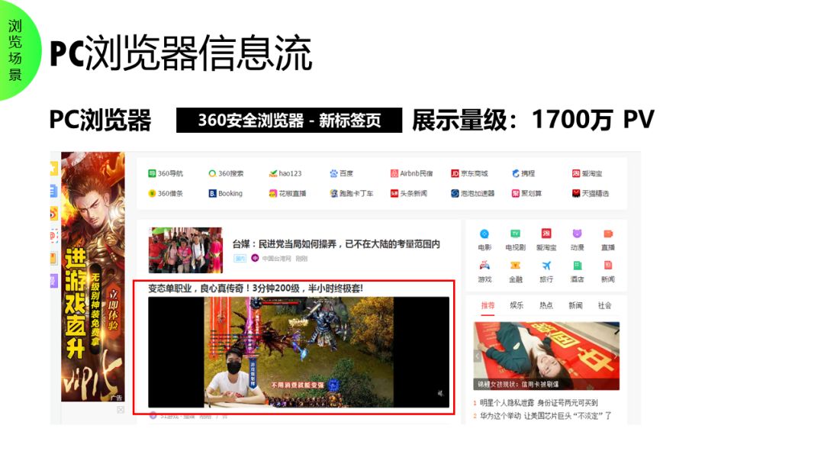Viewport: 824px width, 464px height.
Task: Open the hao123 shortcut
Action: click(285, 173)
